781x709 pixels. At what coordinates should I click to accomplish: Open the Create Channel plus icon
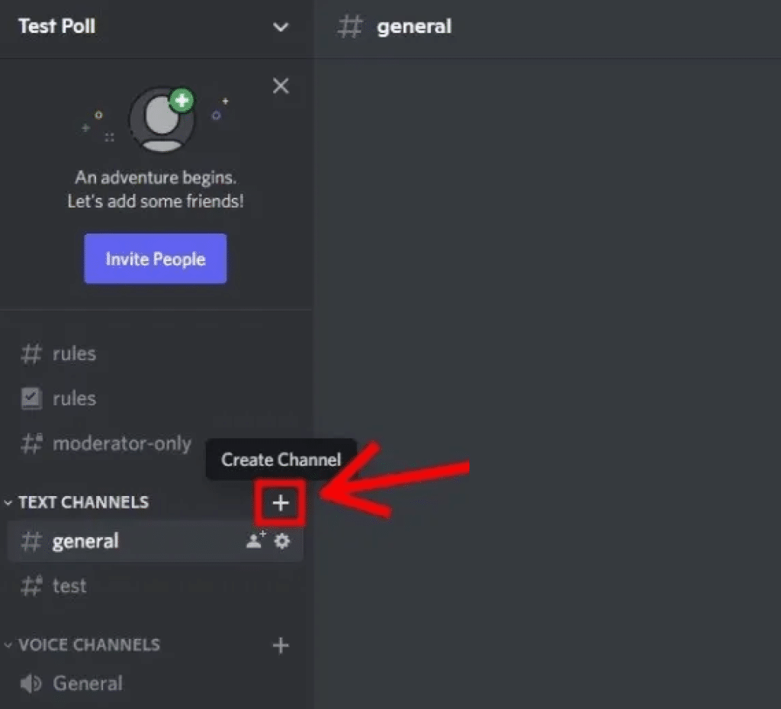pyautogui.click(x=280, y=502)
